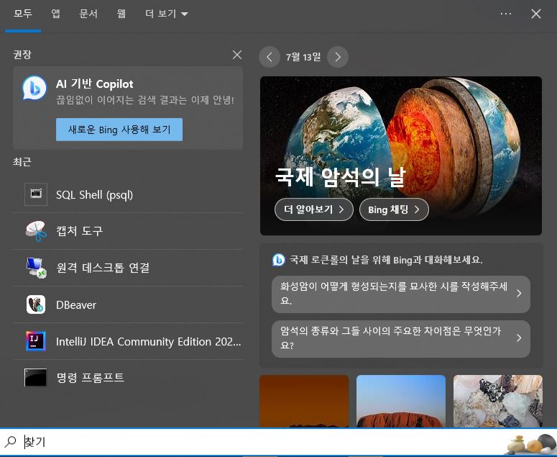Expand the 더 보기 dropdown
557x457 pixels.
pyautogui.click(x=167, y=14)
